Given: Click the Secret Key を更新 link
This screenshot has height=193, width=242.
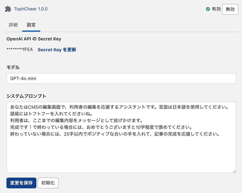Looking at the screenshot, I should [57, 50].
